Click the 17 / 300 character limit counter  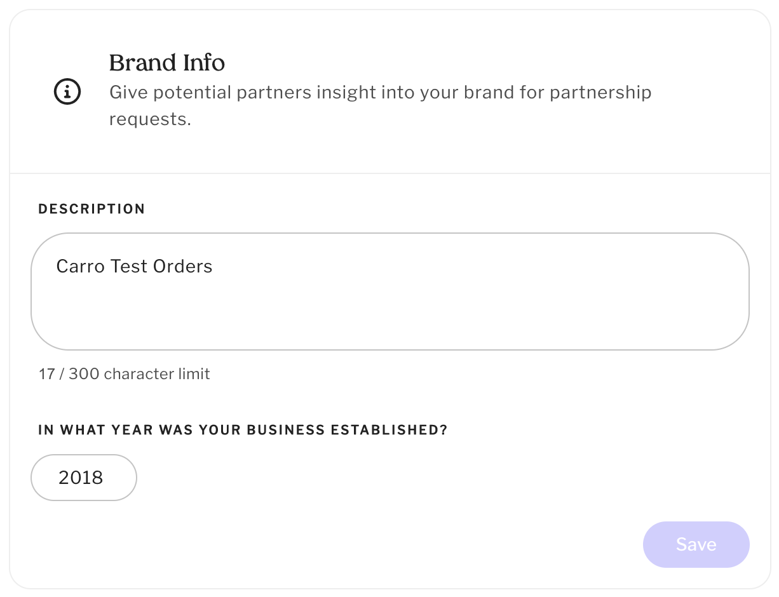point(124,374)
